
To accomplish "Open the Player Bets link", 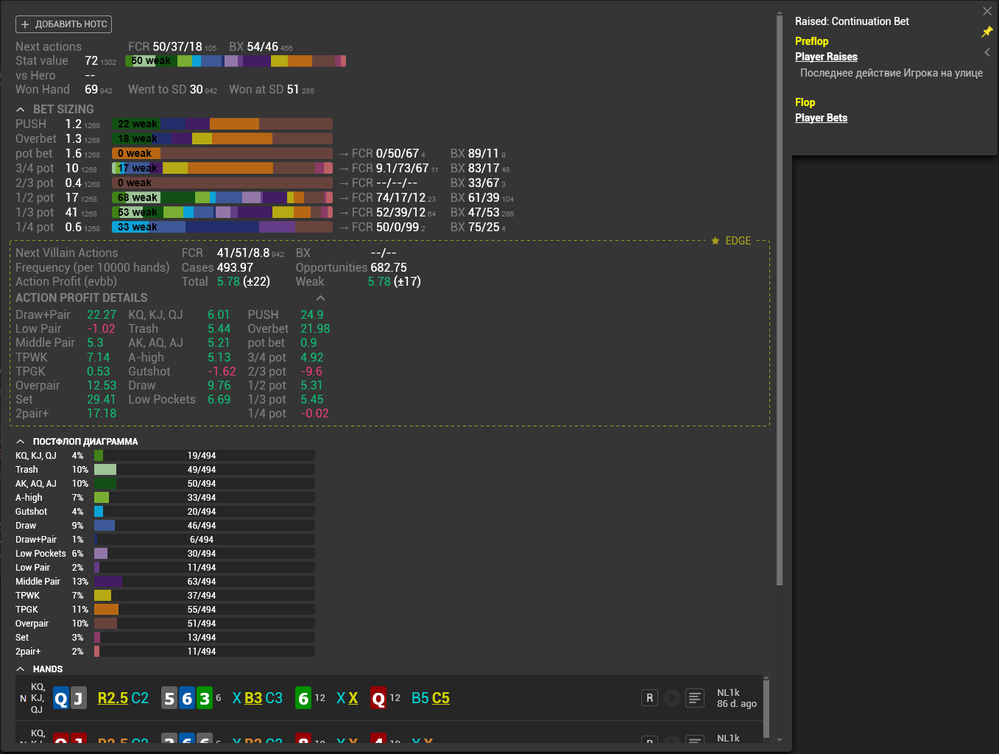I will [821, 118].
